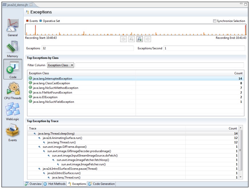Select the java.lang.ClassCastException row
The height and width of the screenshot is (189, 250).
click(136, 83)
